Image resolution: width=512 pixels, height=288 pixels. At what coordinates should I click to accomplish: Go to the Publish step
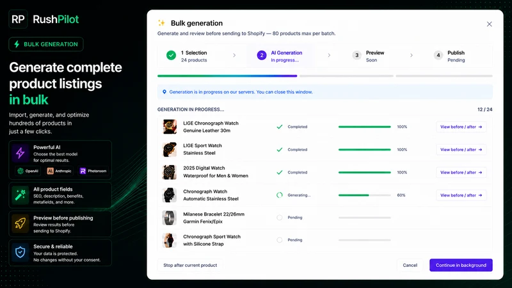pos(449,56)
